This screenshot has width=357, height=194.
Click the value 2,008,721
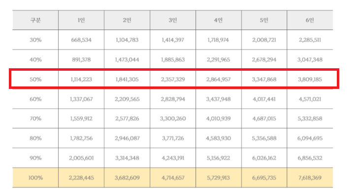(x=264, y=40)
